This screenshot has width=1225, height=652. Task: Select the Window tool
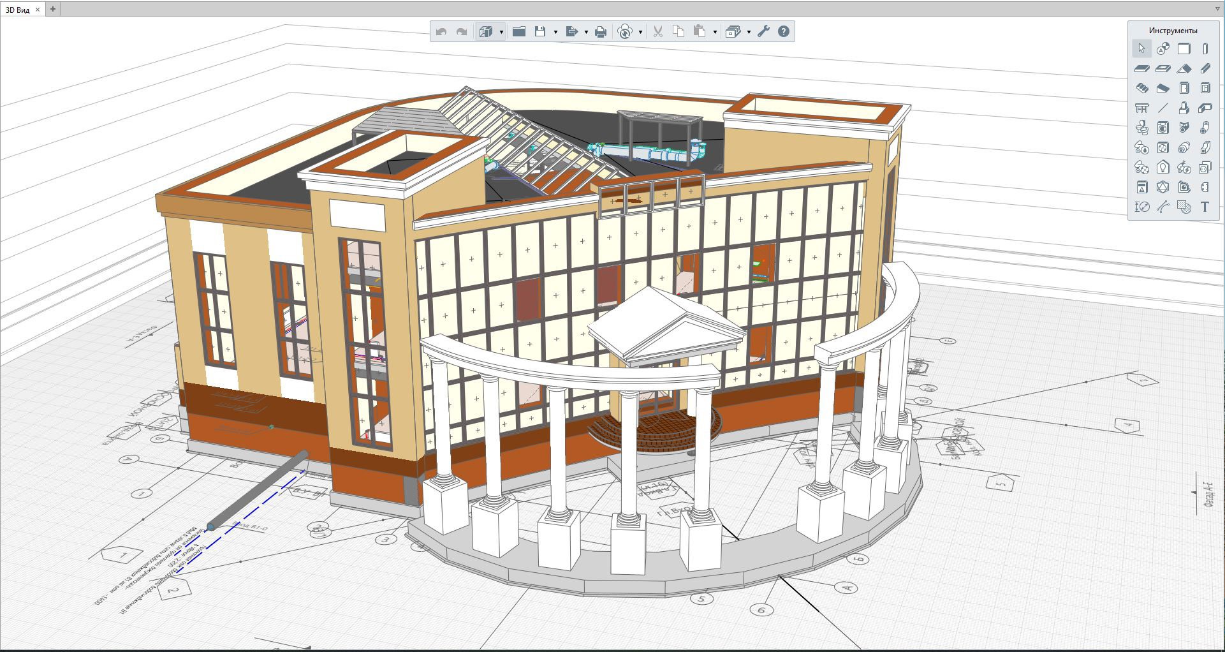tap(1205, 88)
